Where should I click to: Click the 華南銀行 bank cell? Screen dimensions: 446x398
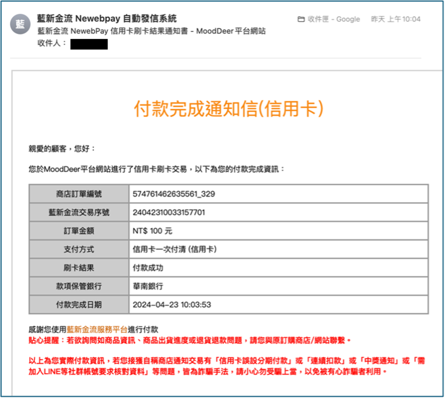pos(148,286)
